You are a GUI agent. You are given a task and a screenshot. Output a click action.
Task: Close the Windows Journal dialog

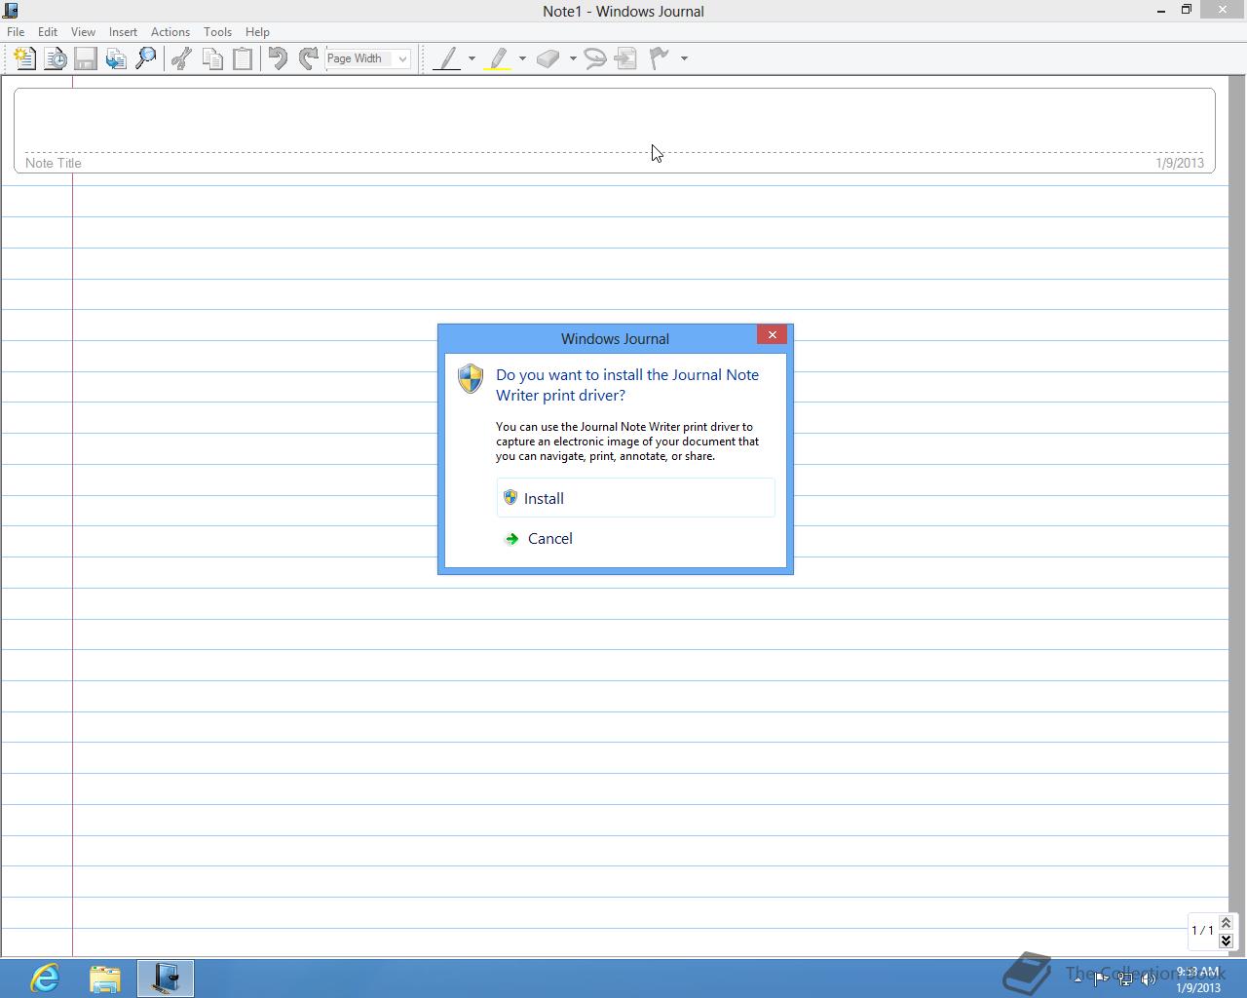click(x=772, y=334)
